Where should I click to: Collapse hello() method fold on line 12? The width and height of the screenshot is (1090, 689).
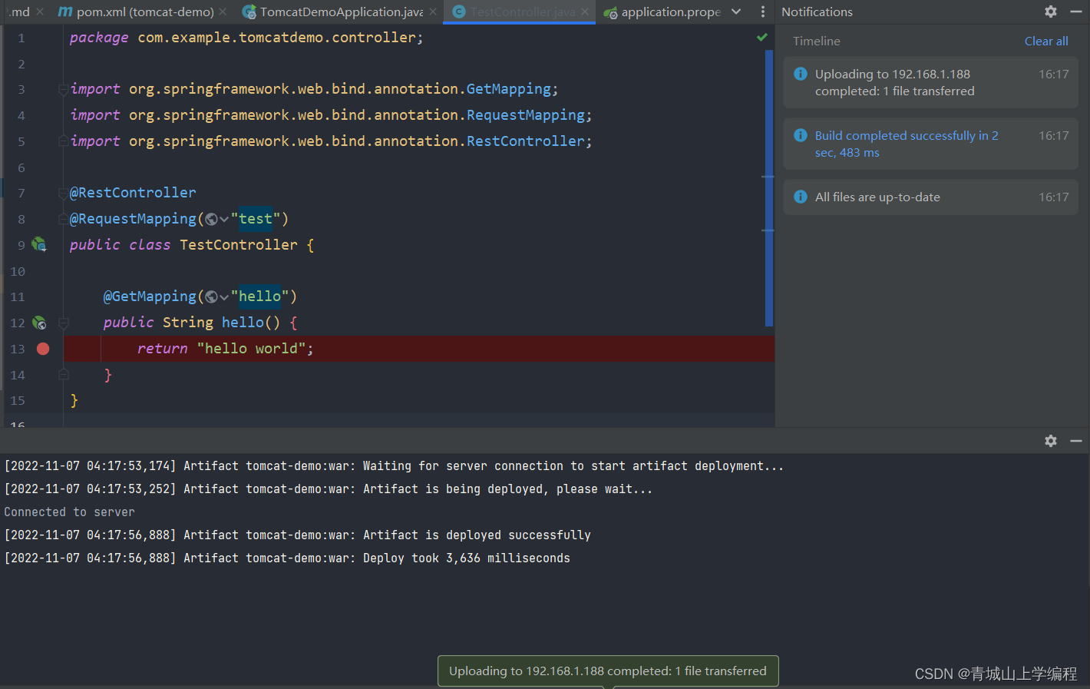(x=64, y=323)
